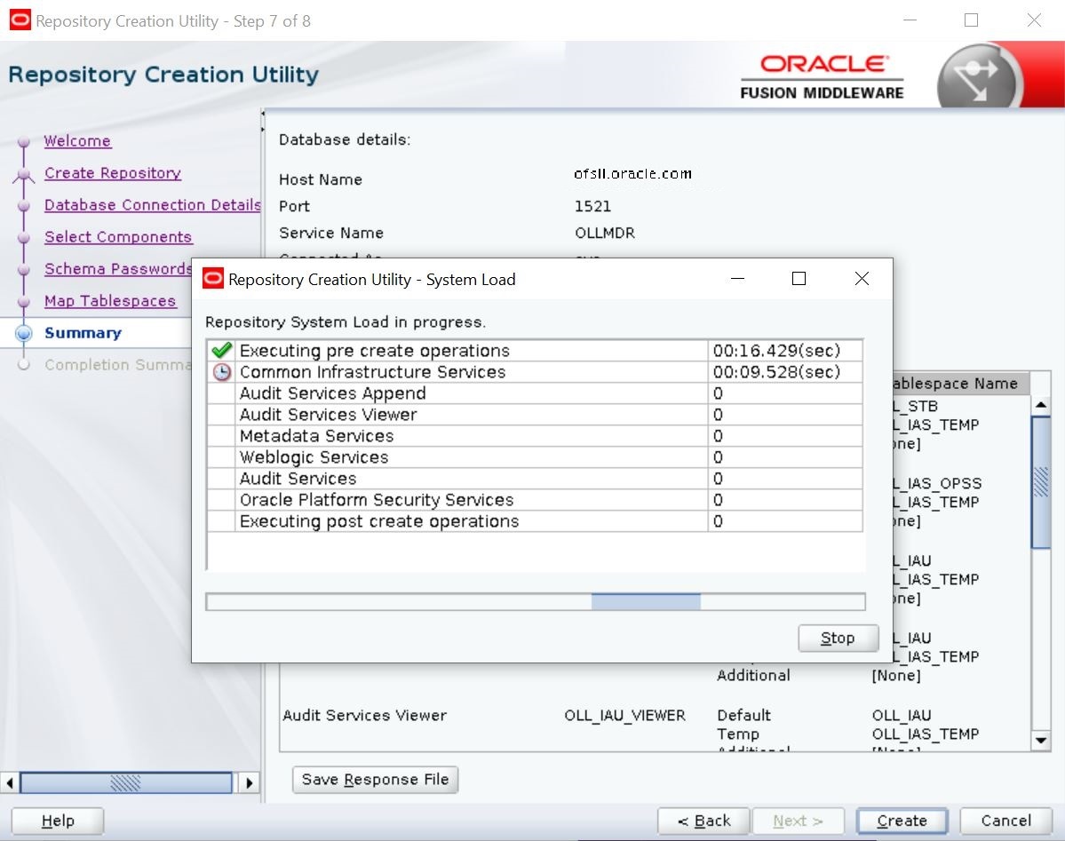Click the Oracle icon in main window title bar

click(20, 20)
